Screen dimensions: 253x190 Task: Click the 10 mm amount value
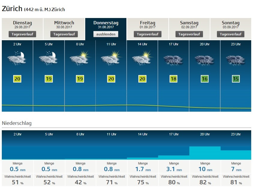[205, 169]
